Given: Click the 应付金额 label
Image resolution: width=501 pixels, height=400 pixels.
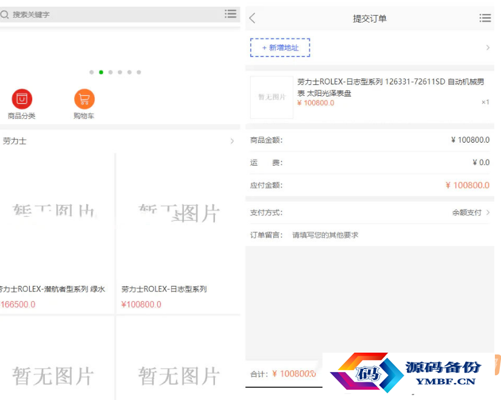Looking at the screenshot, I should point(266,185).
